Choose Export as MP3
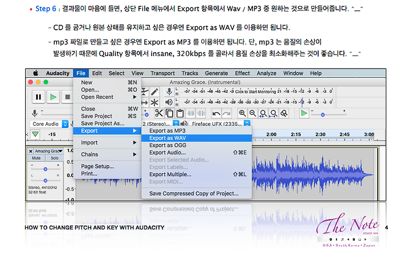The image size is (412, 254). (196, 130)
